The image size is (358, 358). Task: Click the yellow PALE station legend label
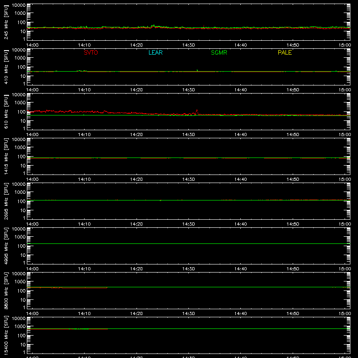coord(285,52)
